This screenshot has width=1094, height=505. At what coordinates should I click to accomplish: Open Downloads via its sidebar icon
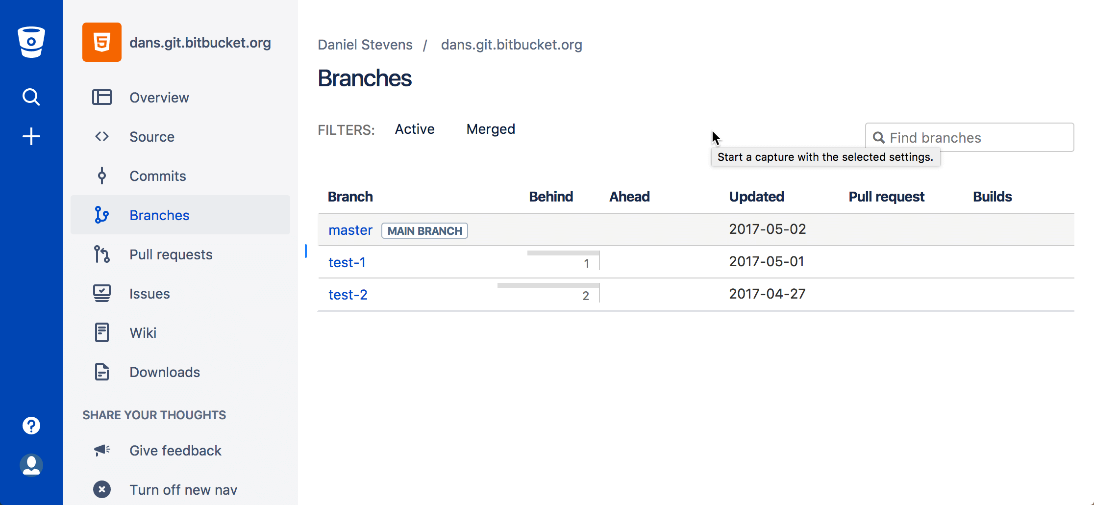click(x=101, y=372)
